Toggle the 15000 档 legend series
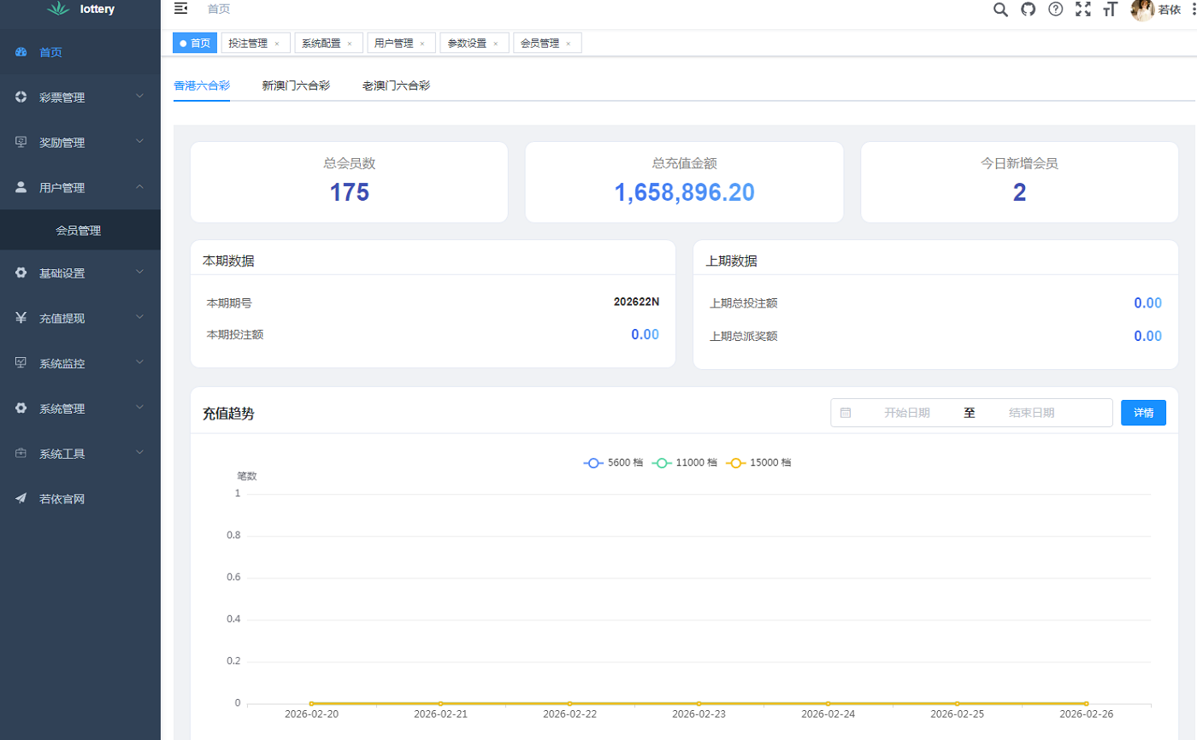The image size is (1197, 740). click(758, 462)
